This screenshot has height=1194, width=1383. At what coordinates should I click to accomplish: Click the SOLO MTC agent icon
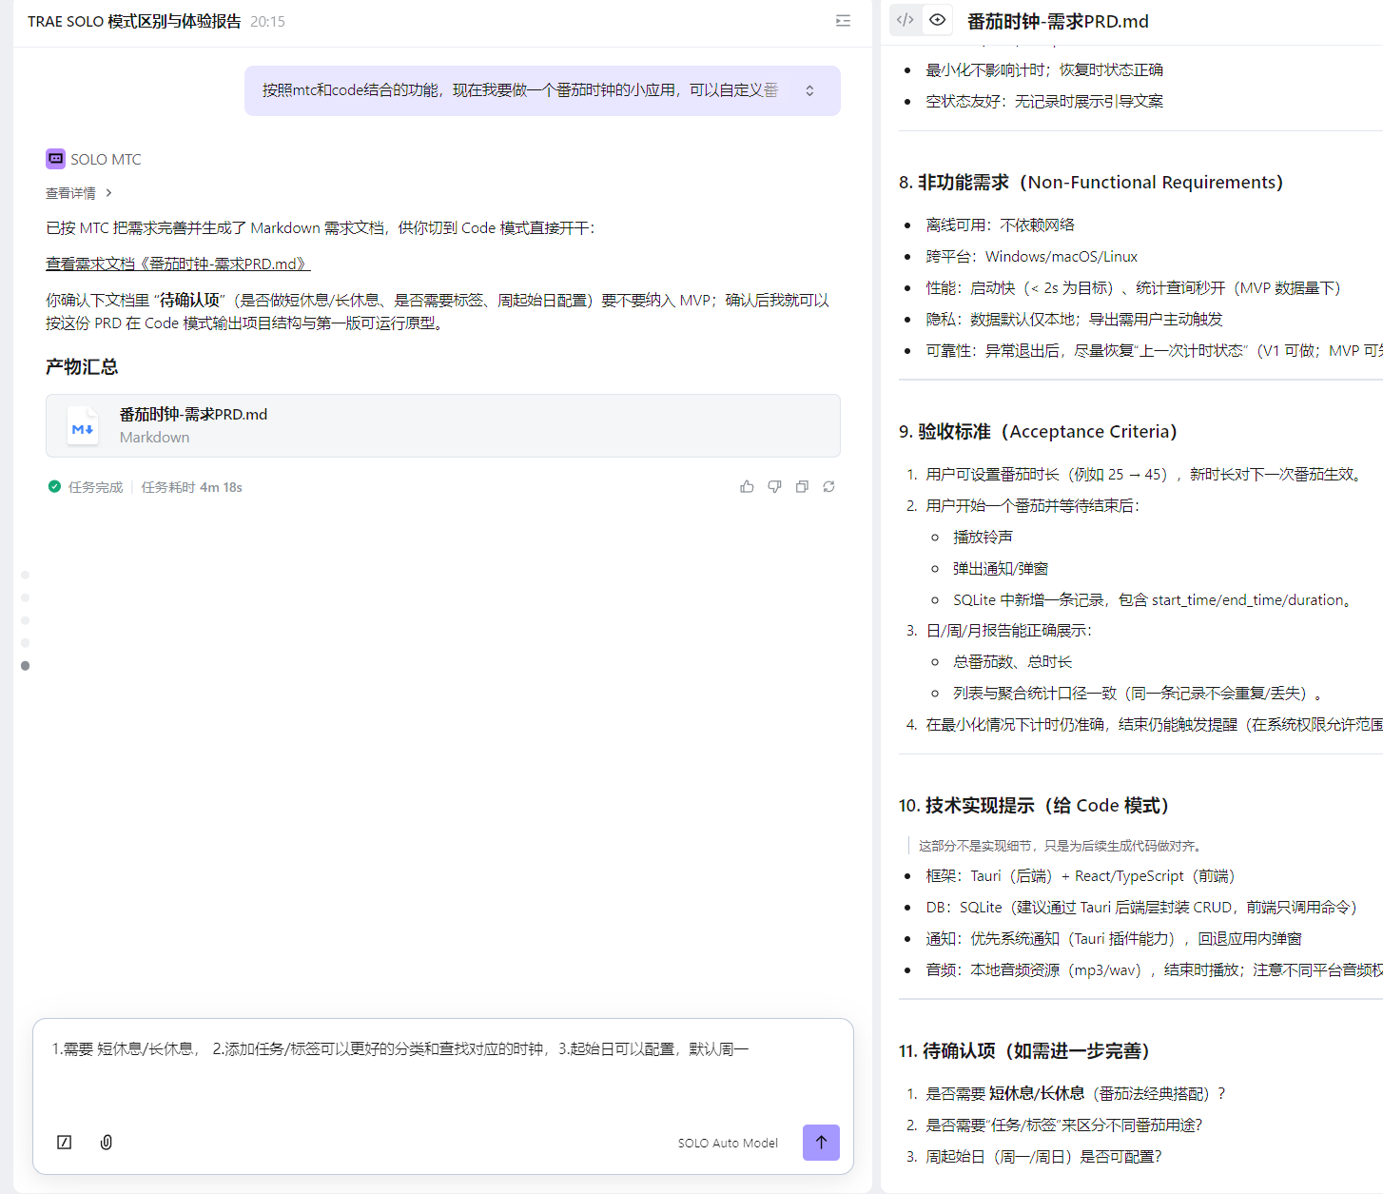pyautogui.click(x=56, y=159)
